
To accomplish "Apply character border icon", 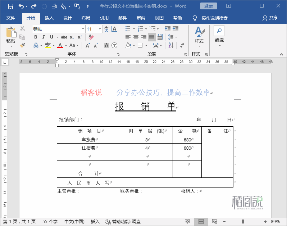I will 114,29.
